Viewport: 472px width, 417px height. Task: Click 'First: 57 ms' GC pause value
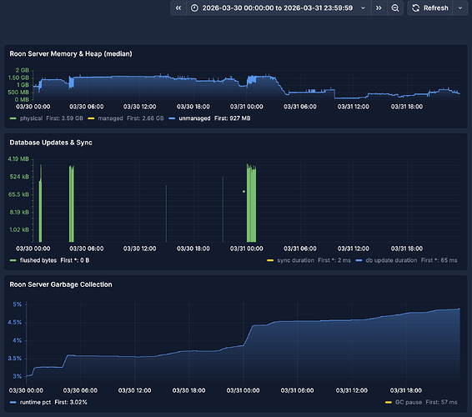tap(442, 402)
